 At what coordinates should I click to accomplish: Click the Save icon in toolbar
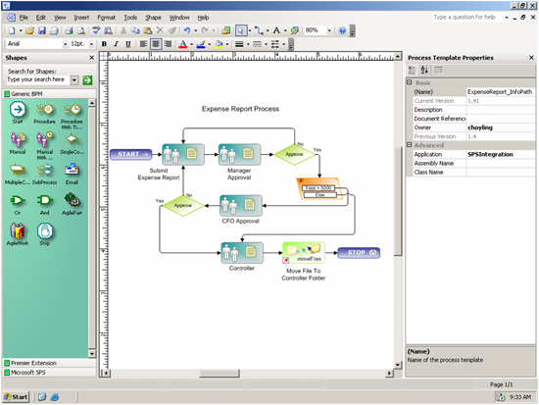coord(42,30)
